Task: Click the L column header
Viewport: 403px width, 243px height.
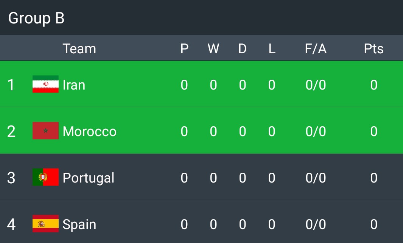Action: click(x=272, y=48)
